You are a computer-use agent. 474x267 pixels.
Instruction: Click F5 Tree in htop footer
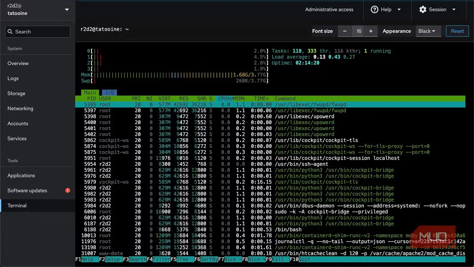(x=182, y=259)
